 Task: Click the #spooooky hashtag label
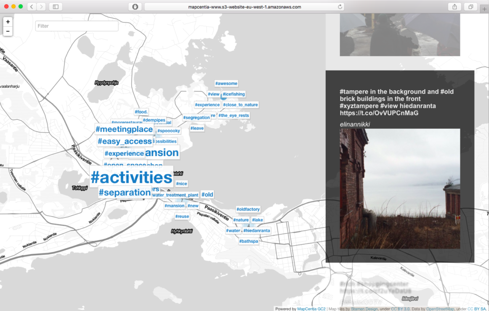point(169,131)
